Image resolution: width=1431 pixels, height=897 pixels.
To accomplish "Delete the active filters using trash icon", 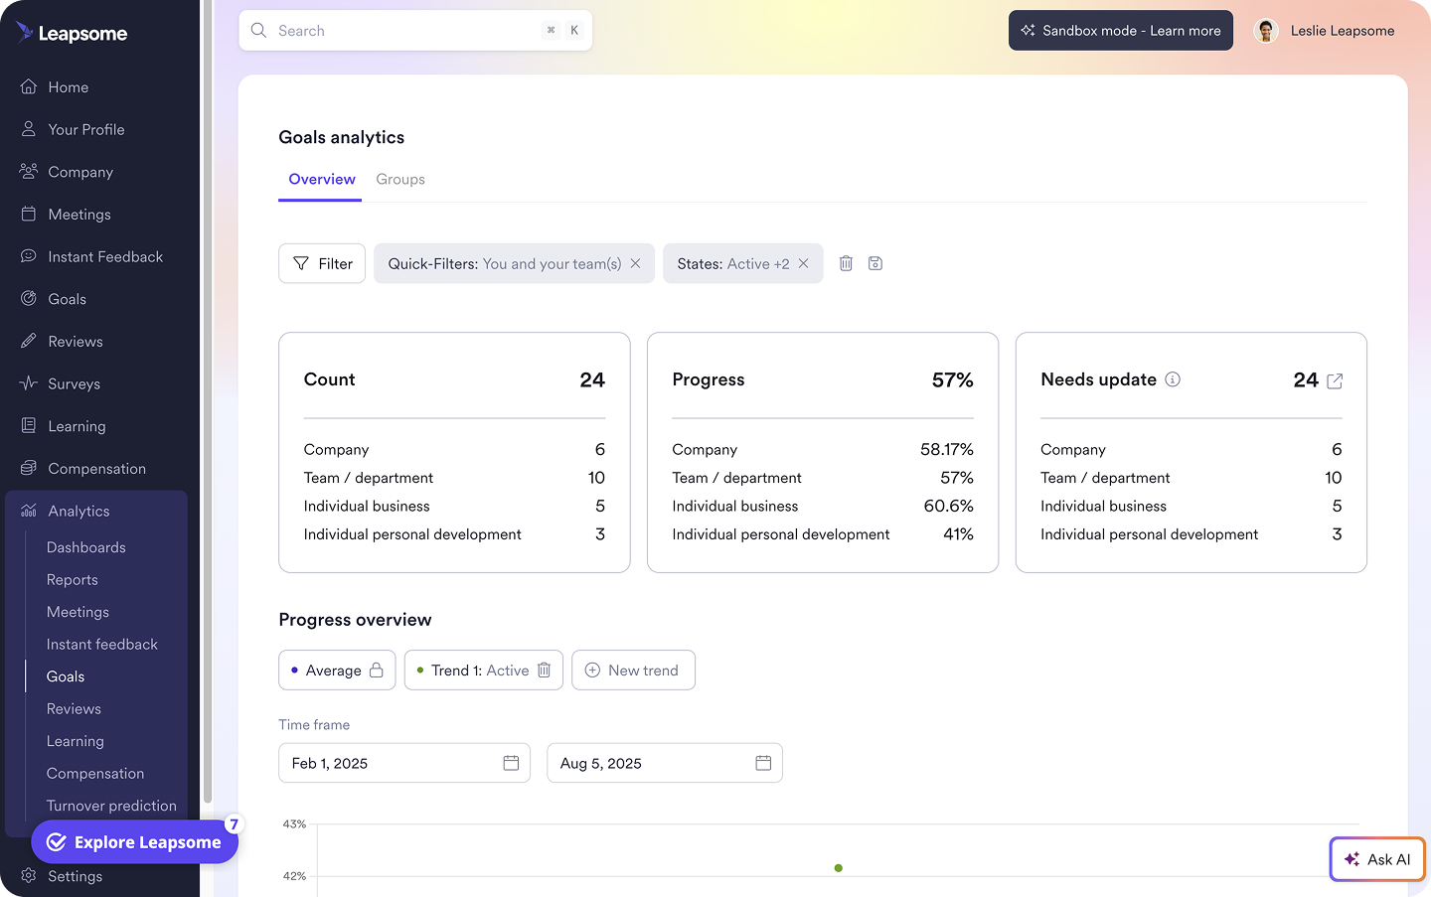I will tap(846, 263).
